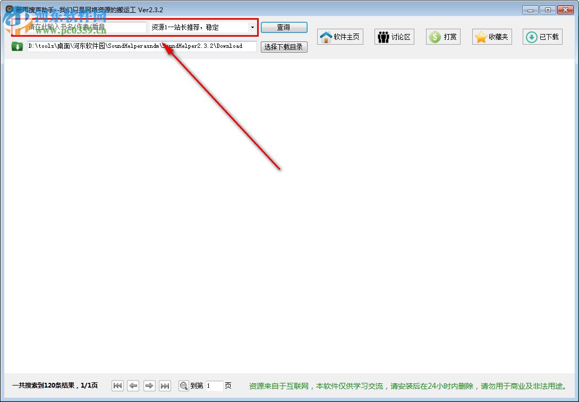Viewport: 579px width, 402px height.
Task: Click the 打赏 donate button
Action: tap(443, 37)
